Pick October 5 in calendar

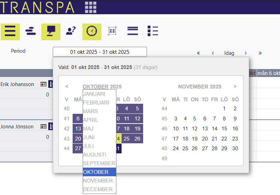[137, 109]
